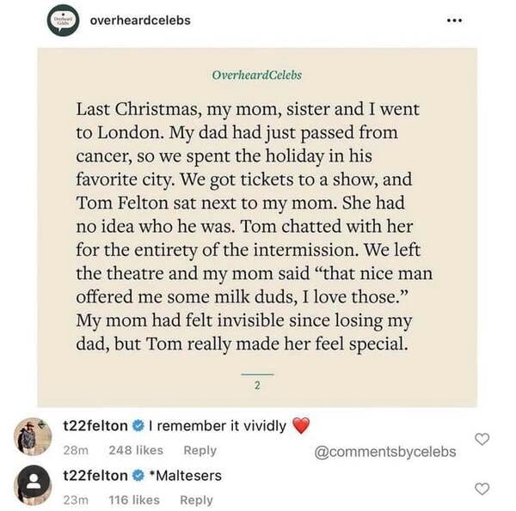Open t22felton avatar on the first comment
This screenshot has height=511, width=516.
(x=33, y=435)
